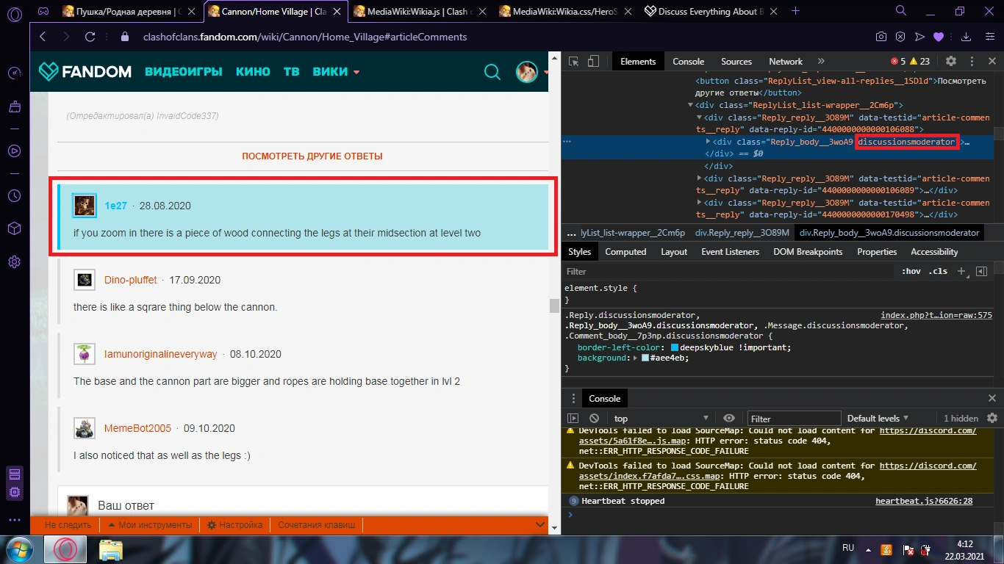Screen dimensions: 1004x564
Task: Switch to the Sources tab
Action: point(736,62)
